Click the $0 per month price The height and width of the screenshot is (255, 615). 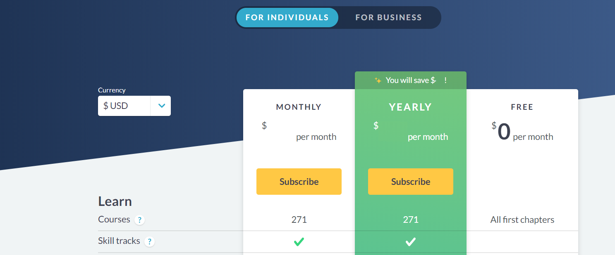pos(522,133)
